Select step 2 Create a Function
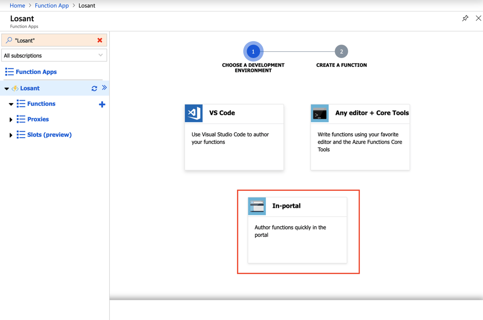The height and width of the screenshot is (320, 483). point(341,51)
